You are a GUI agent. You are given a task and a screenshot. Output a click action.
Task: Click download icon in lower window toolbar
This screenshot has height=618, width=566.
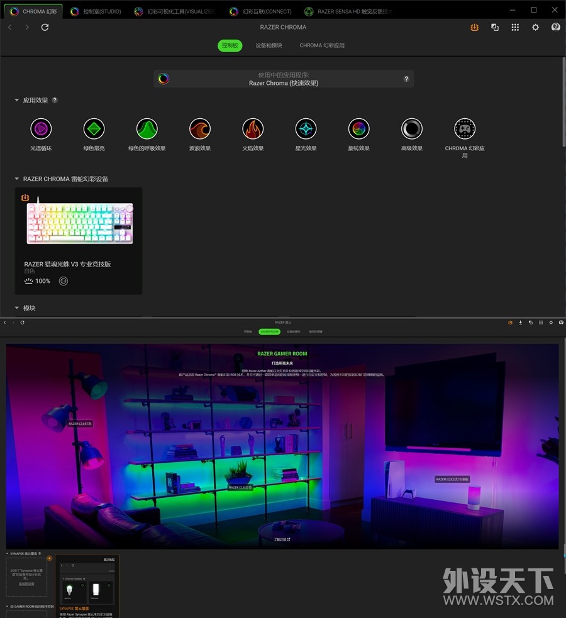pos(520,323)
